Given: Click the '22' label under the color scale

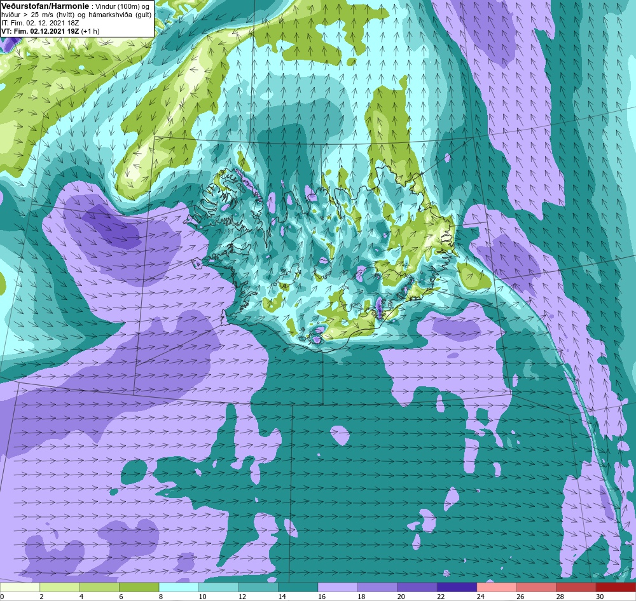Looking at the screenshot, I should (441, 597).
